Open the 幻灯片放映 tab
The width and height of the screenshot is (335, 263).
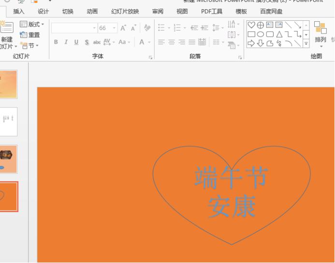coord(125,11)
